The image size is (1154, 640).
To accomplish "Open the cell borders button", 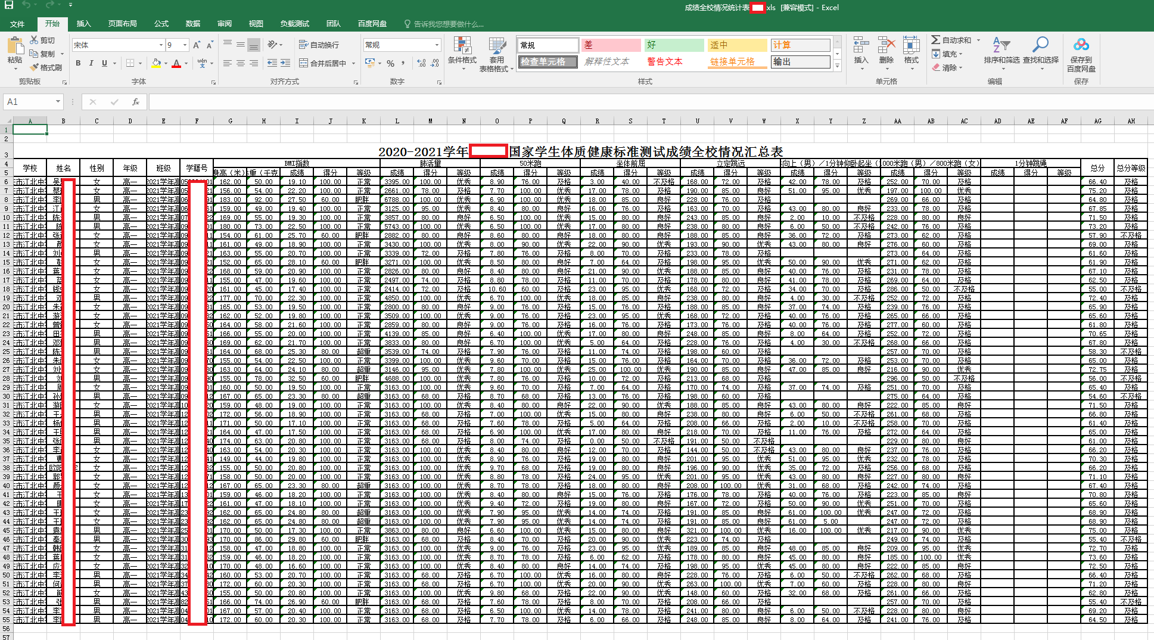I will tap(130, 63).
